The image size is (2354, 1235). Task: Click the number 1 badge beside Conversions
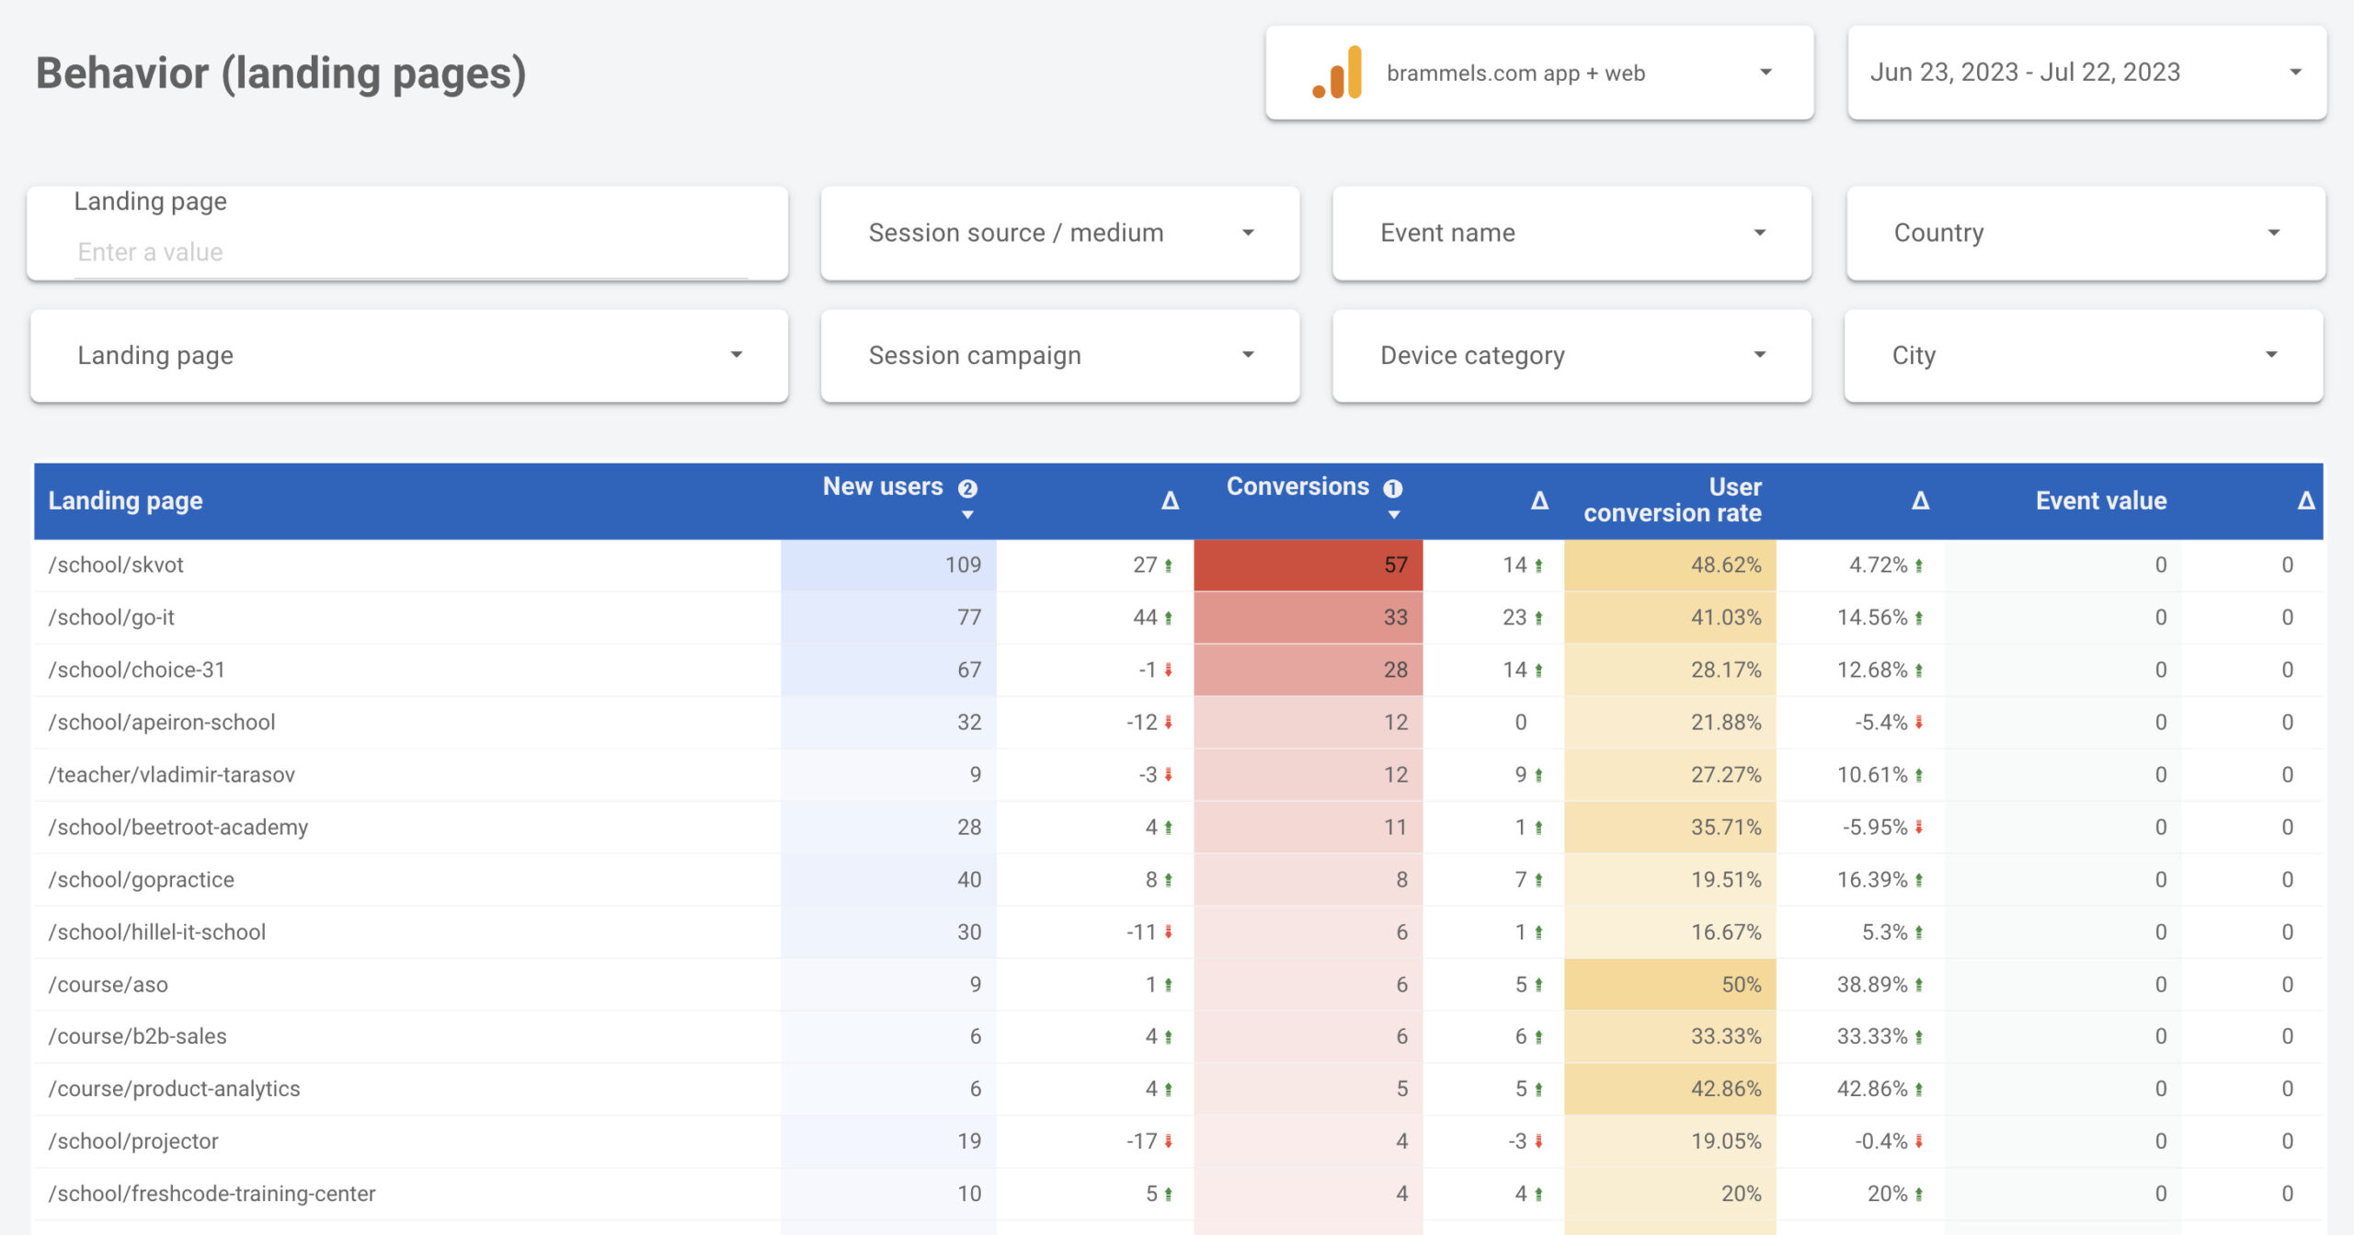(1393, 488)
